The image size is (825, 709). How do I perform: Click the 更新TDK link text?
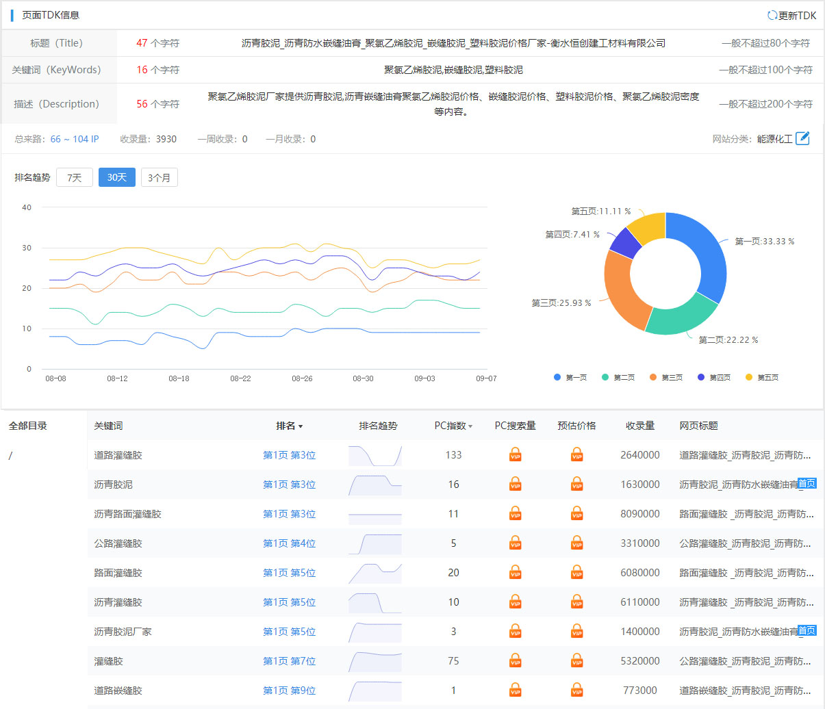click(x=797, y=15)
